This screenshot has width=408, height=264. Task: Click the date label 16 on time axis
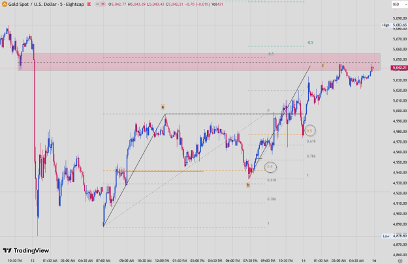(374, 261)
